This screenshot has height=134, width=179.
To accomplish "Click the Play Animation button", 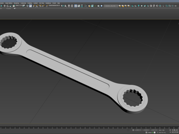I will point(175,130).
